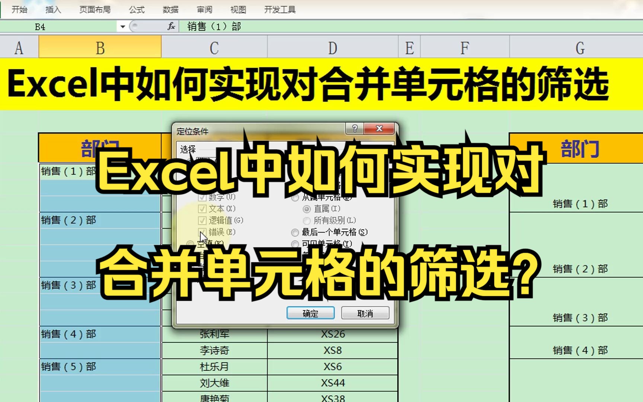The width and height of the screenshot is (643, 402).
Task: Uncheck the 逻辑值(G) checkbox
Action: (202, 220)
